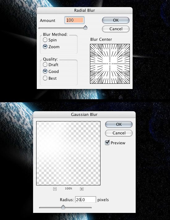The image size is (170, 220).
Task: Zoom out the Gaussian Blur preview with minus icon
Action: coord(55,189)
